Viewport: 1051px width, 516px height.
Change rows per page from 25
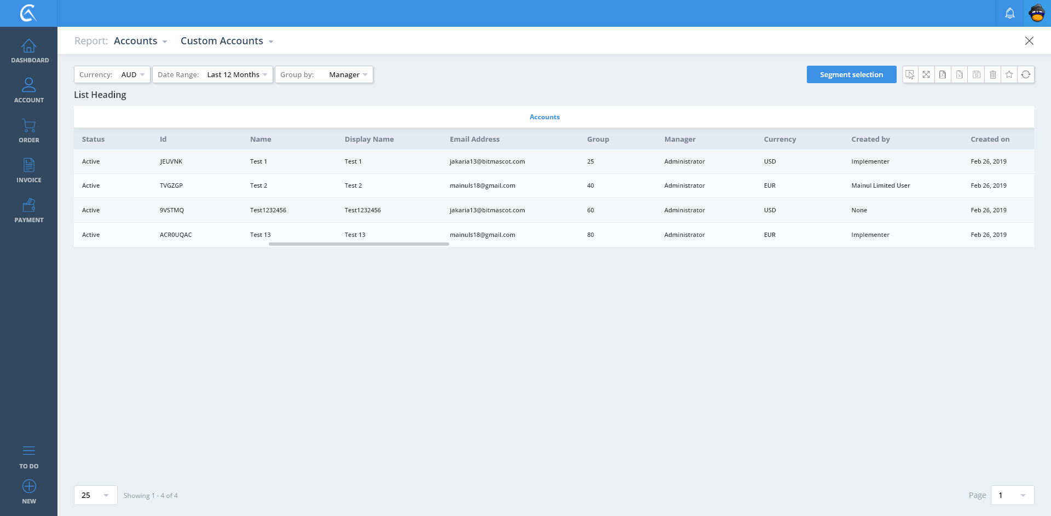point(95,495)
